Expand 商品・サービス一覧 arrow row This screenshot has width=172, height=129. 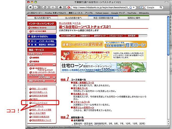click(42, 81)
